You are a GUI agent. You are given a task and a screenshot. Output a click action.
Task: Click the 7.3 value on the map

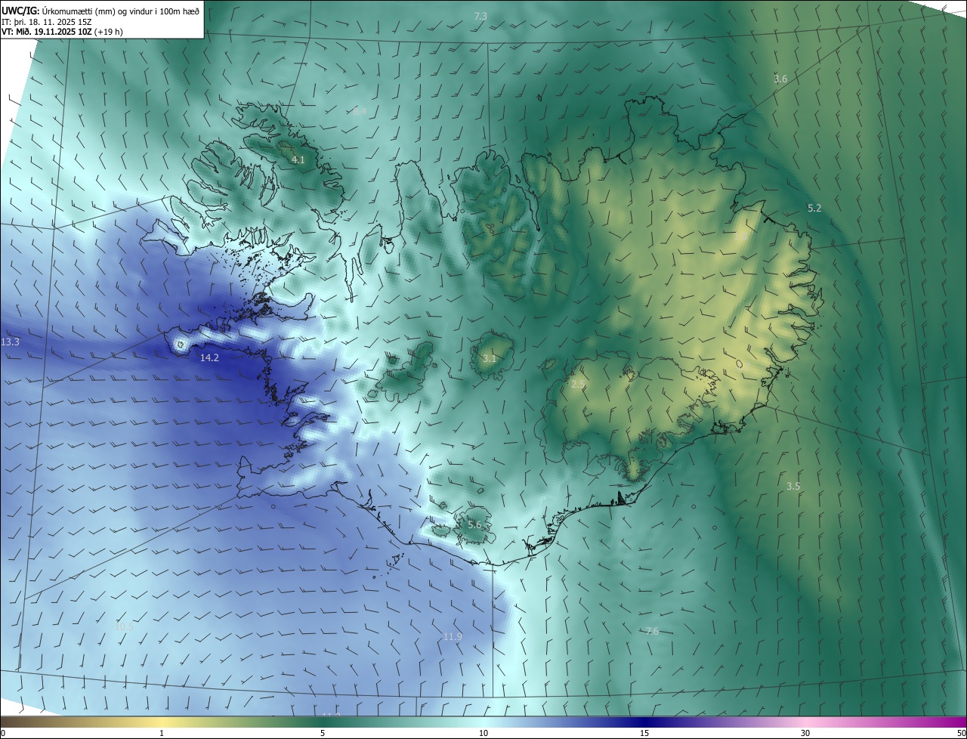click(x=480, y=16)
